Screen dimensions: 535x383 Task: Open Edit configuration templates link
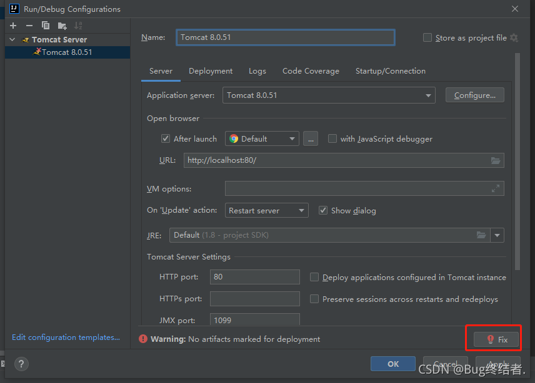pos(66,337)
